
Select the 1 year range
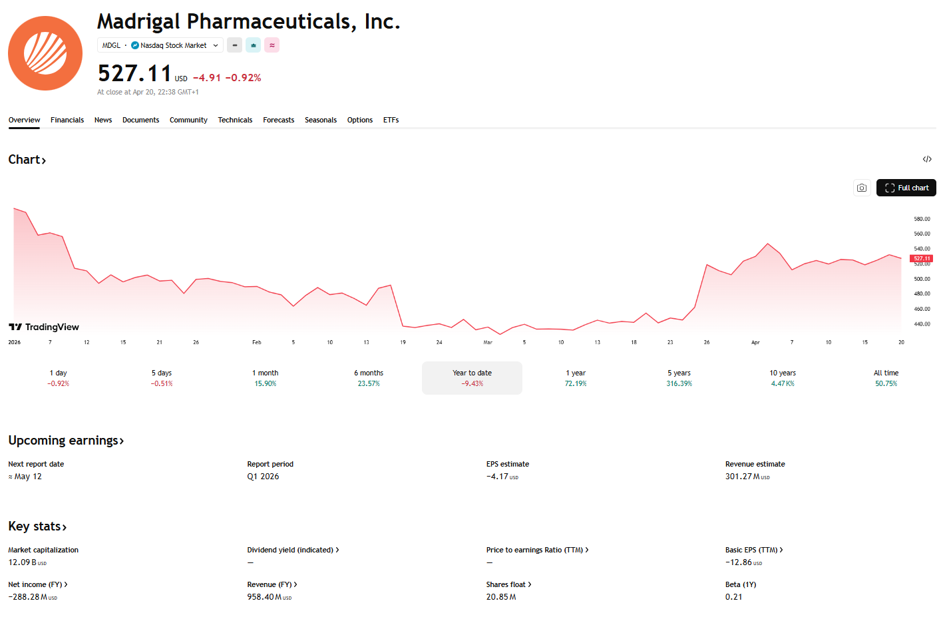(x=576, y=378)
